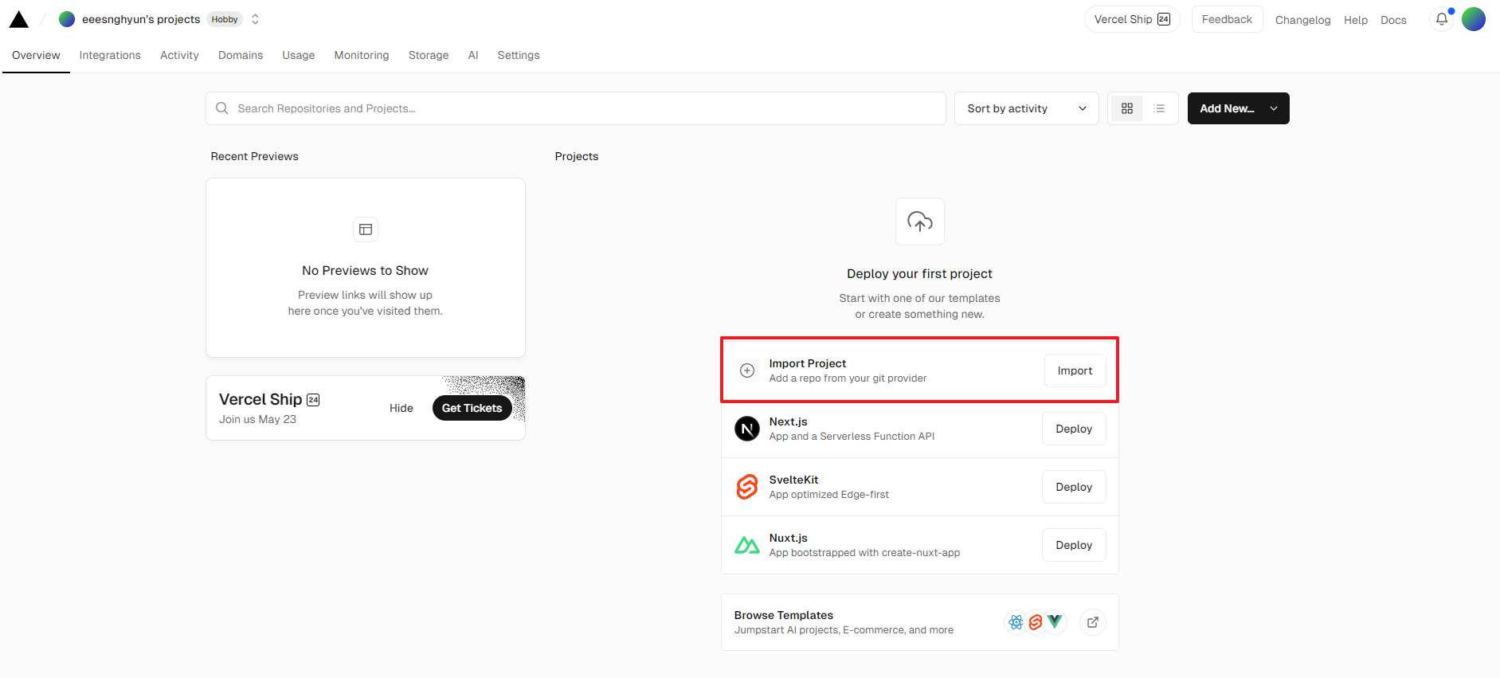Image resolution: width=1500 pixels, height=678 pixels.
Task: Open the Sort by activity dropdown
Action: 1026,108
